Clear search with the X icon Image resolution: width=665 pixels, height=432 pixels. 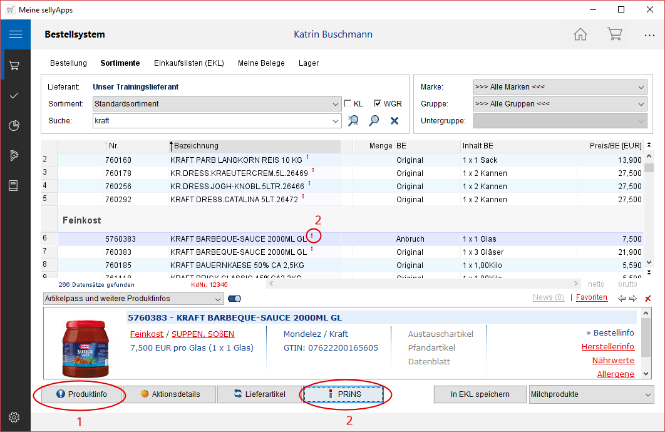point(394,121)
